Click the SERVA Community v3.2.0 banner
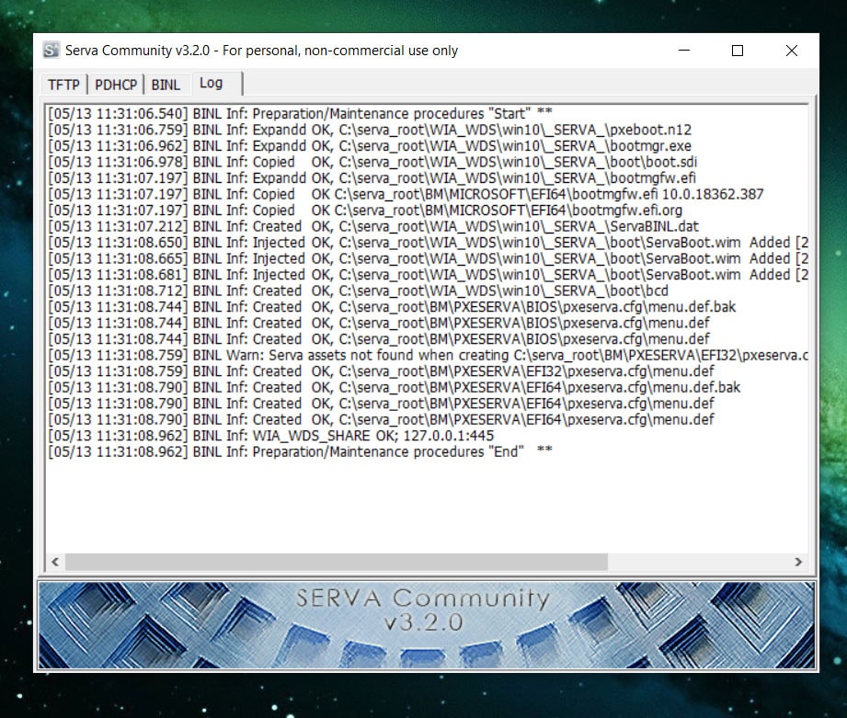The height and width of the screenshot is (718, 847). tap(426, 624)
